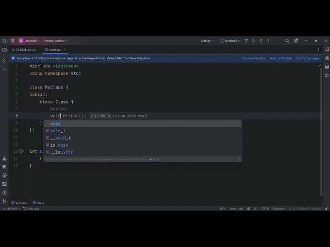The width and height of the screenshot is (330, 247).
Task: Open the Terminal tool window icon
Action: (x=4, y=184)
